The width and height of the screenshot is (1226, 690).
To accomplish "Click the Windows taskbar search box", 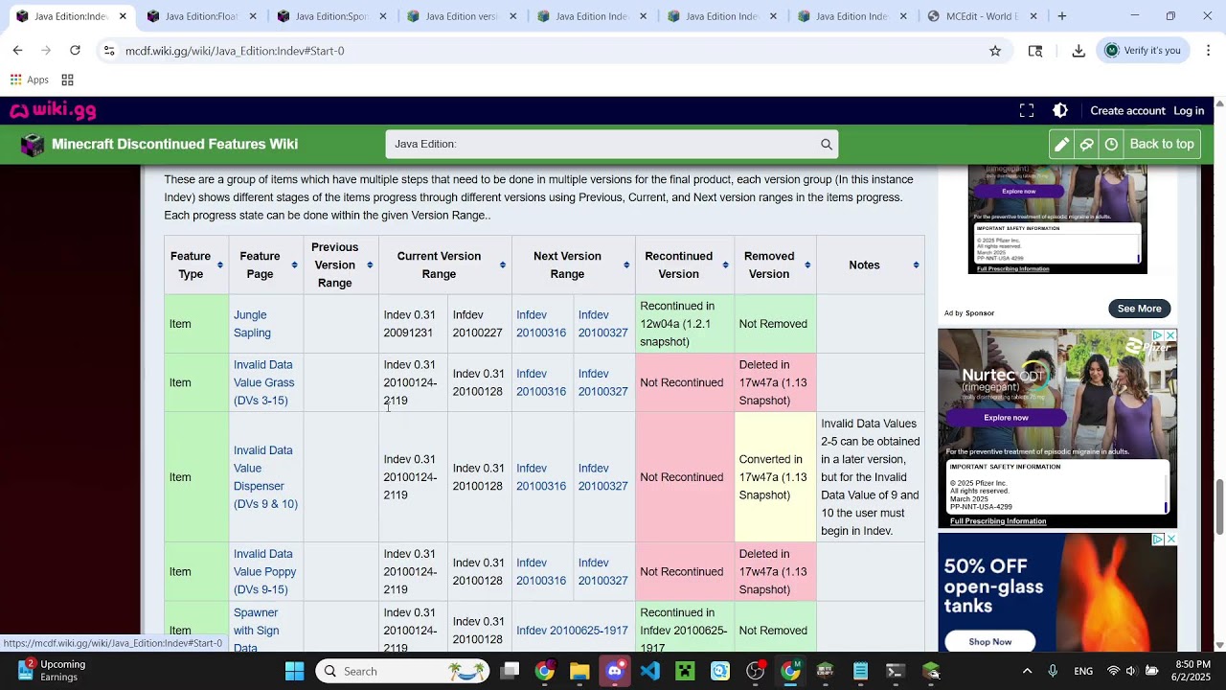I will (x=402, y=671).
